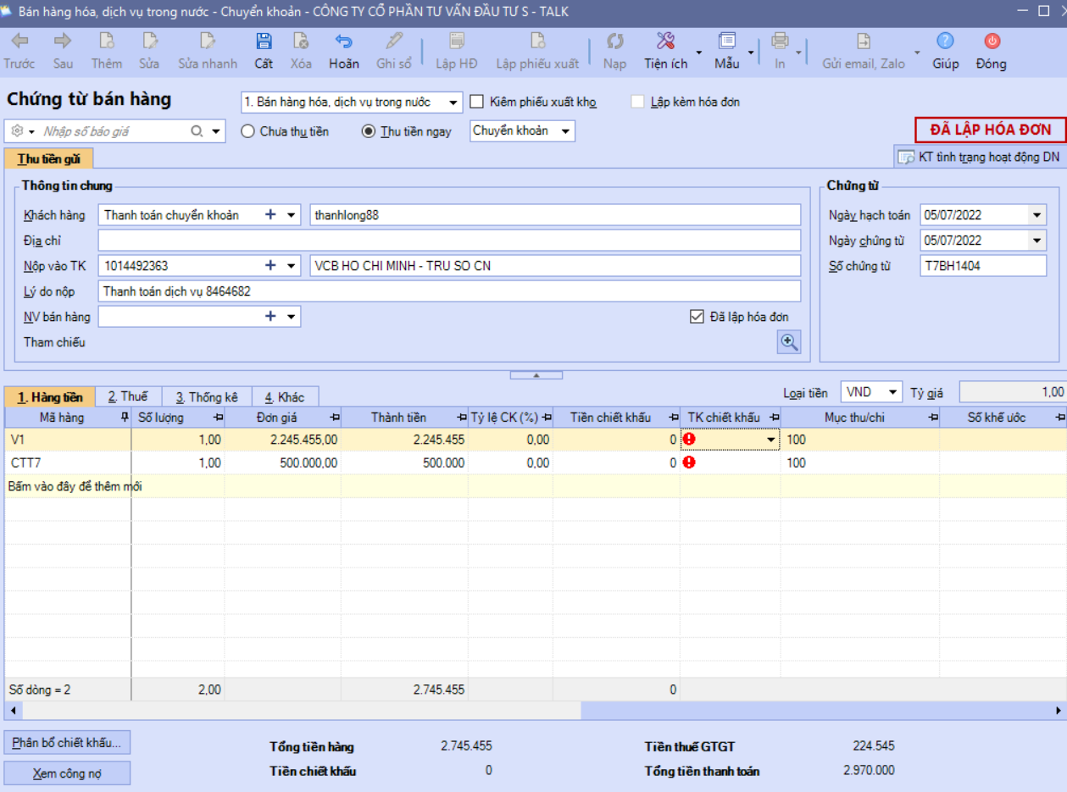Switch to the 4. Khác tab

click(285, 396)
